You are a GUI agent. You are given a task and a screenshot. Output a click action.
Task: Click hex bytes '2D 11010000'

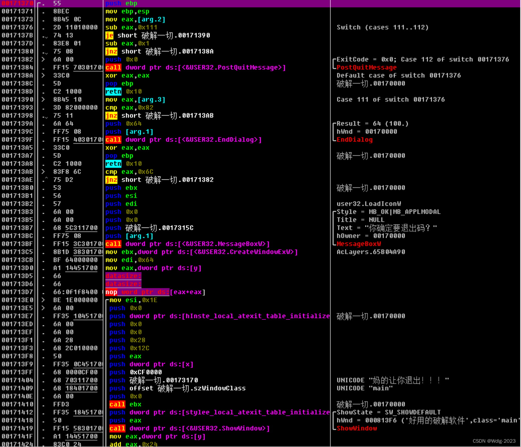pos(76,27)
